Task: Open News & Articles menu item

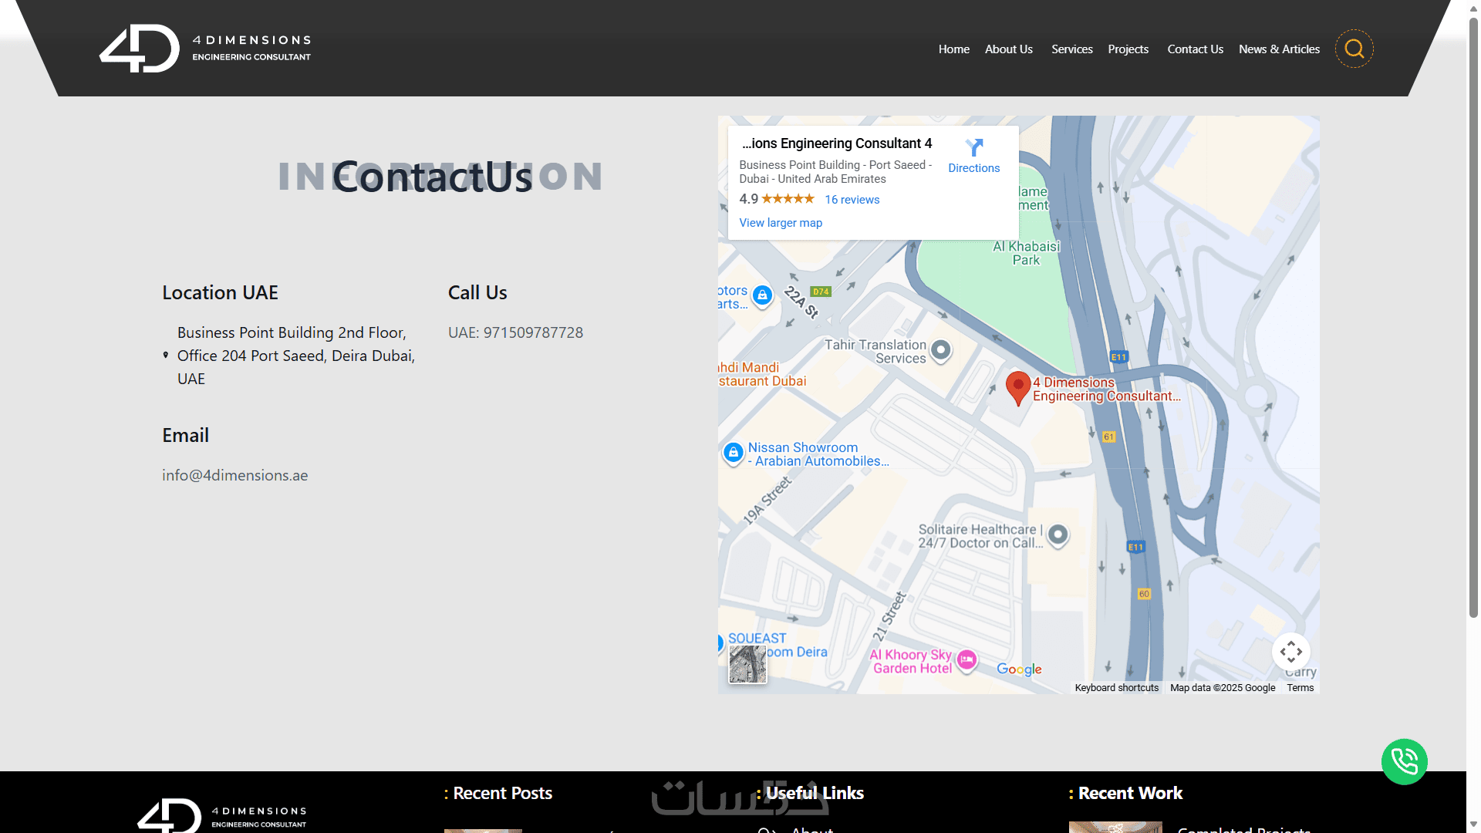Action: click(1279, 49)
